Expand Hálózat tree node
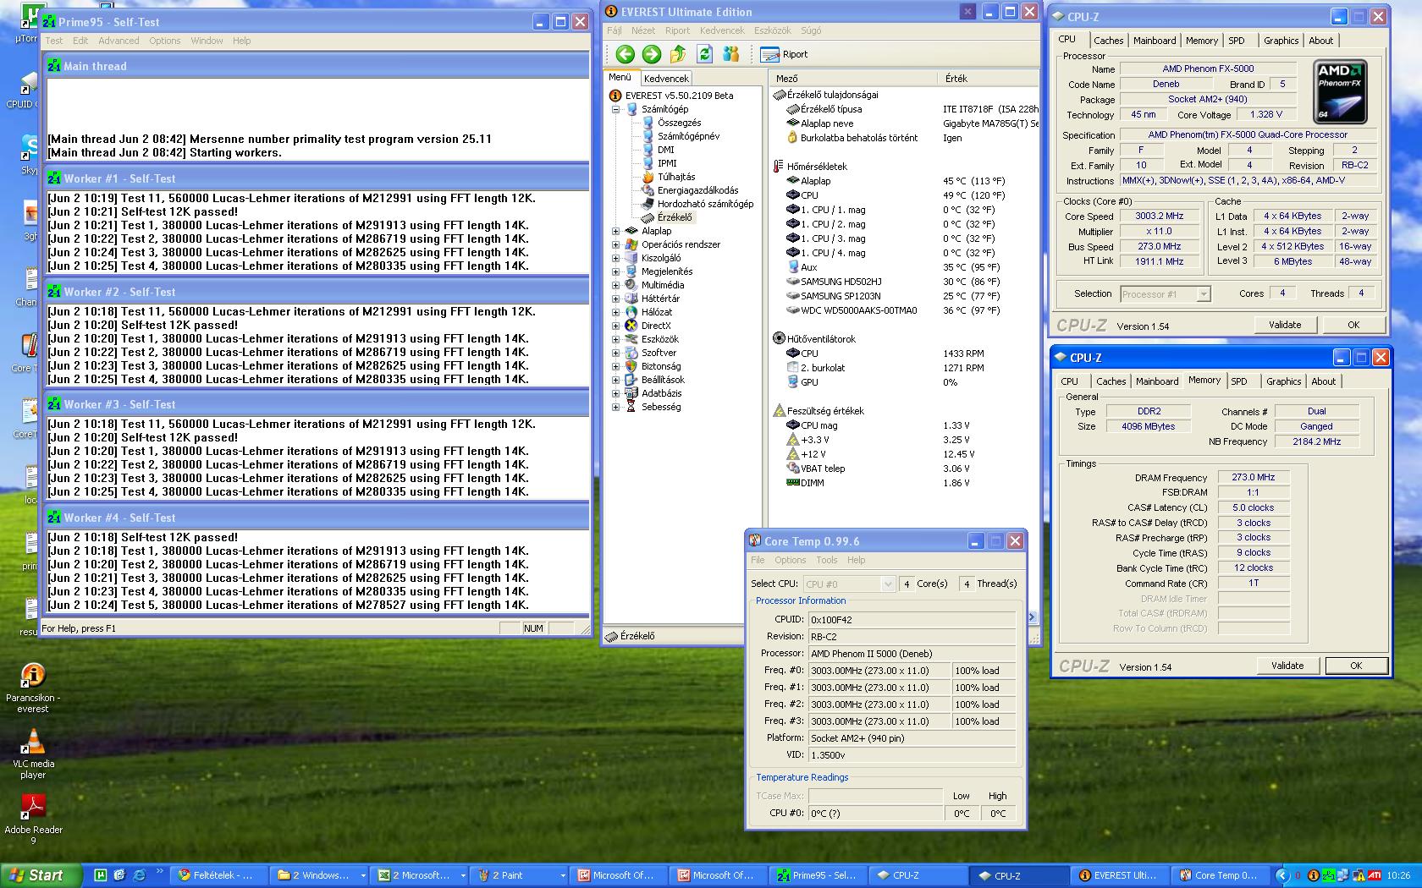This screenshot has height=888, width=1422. pos(616,312)
